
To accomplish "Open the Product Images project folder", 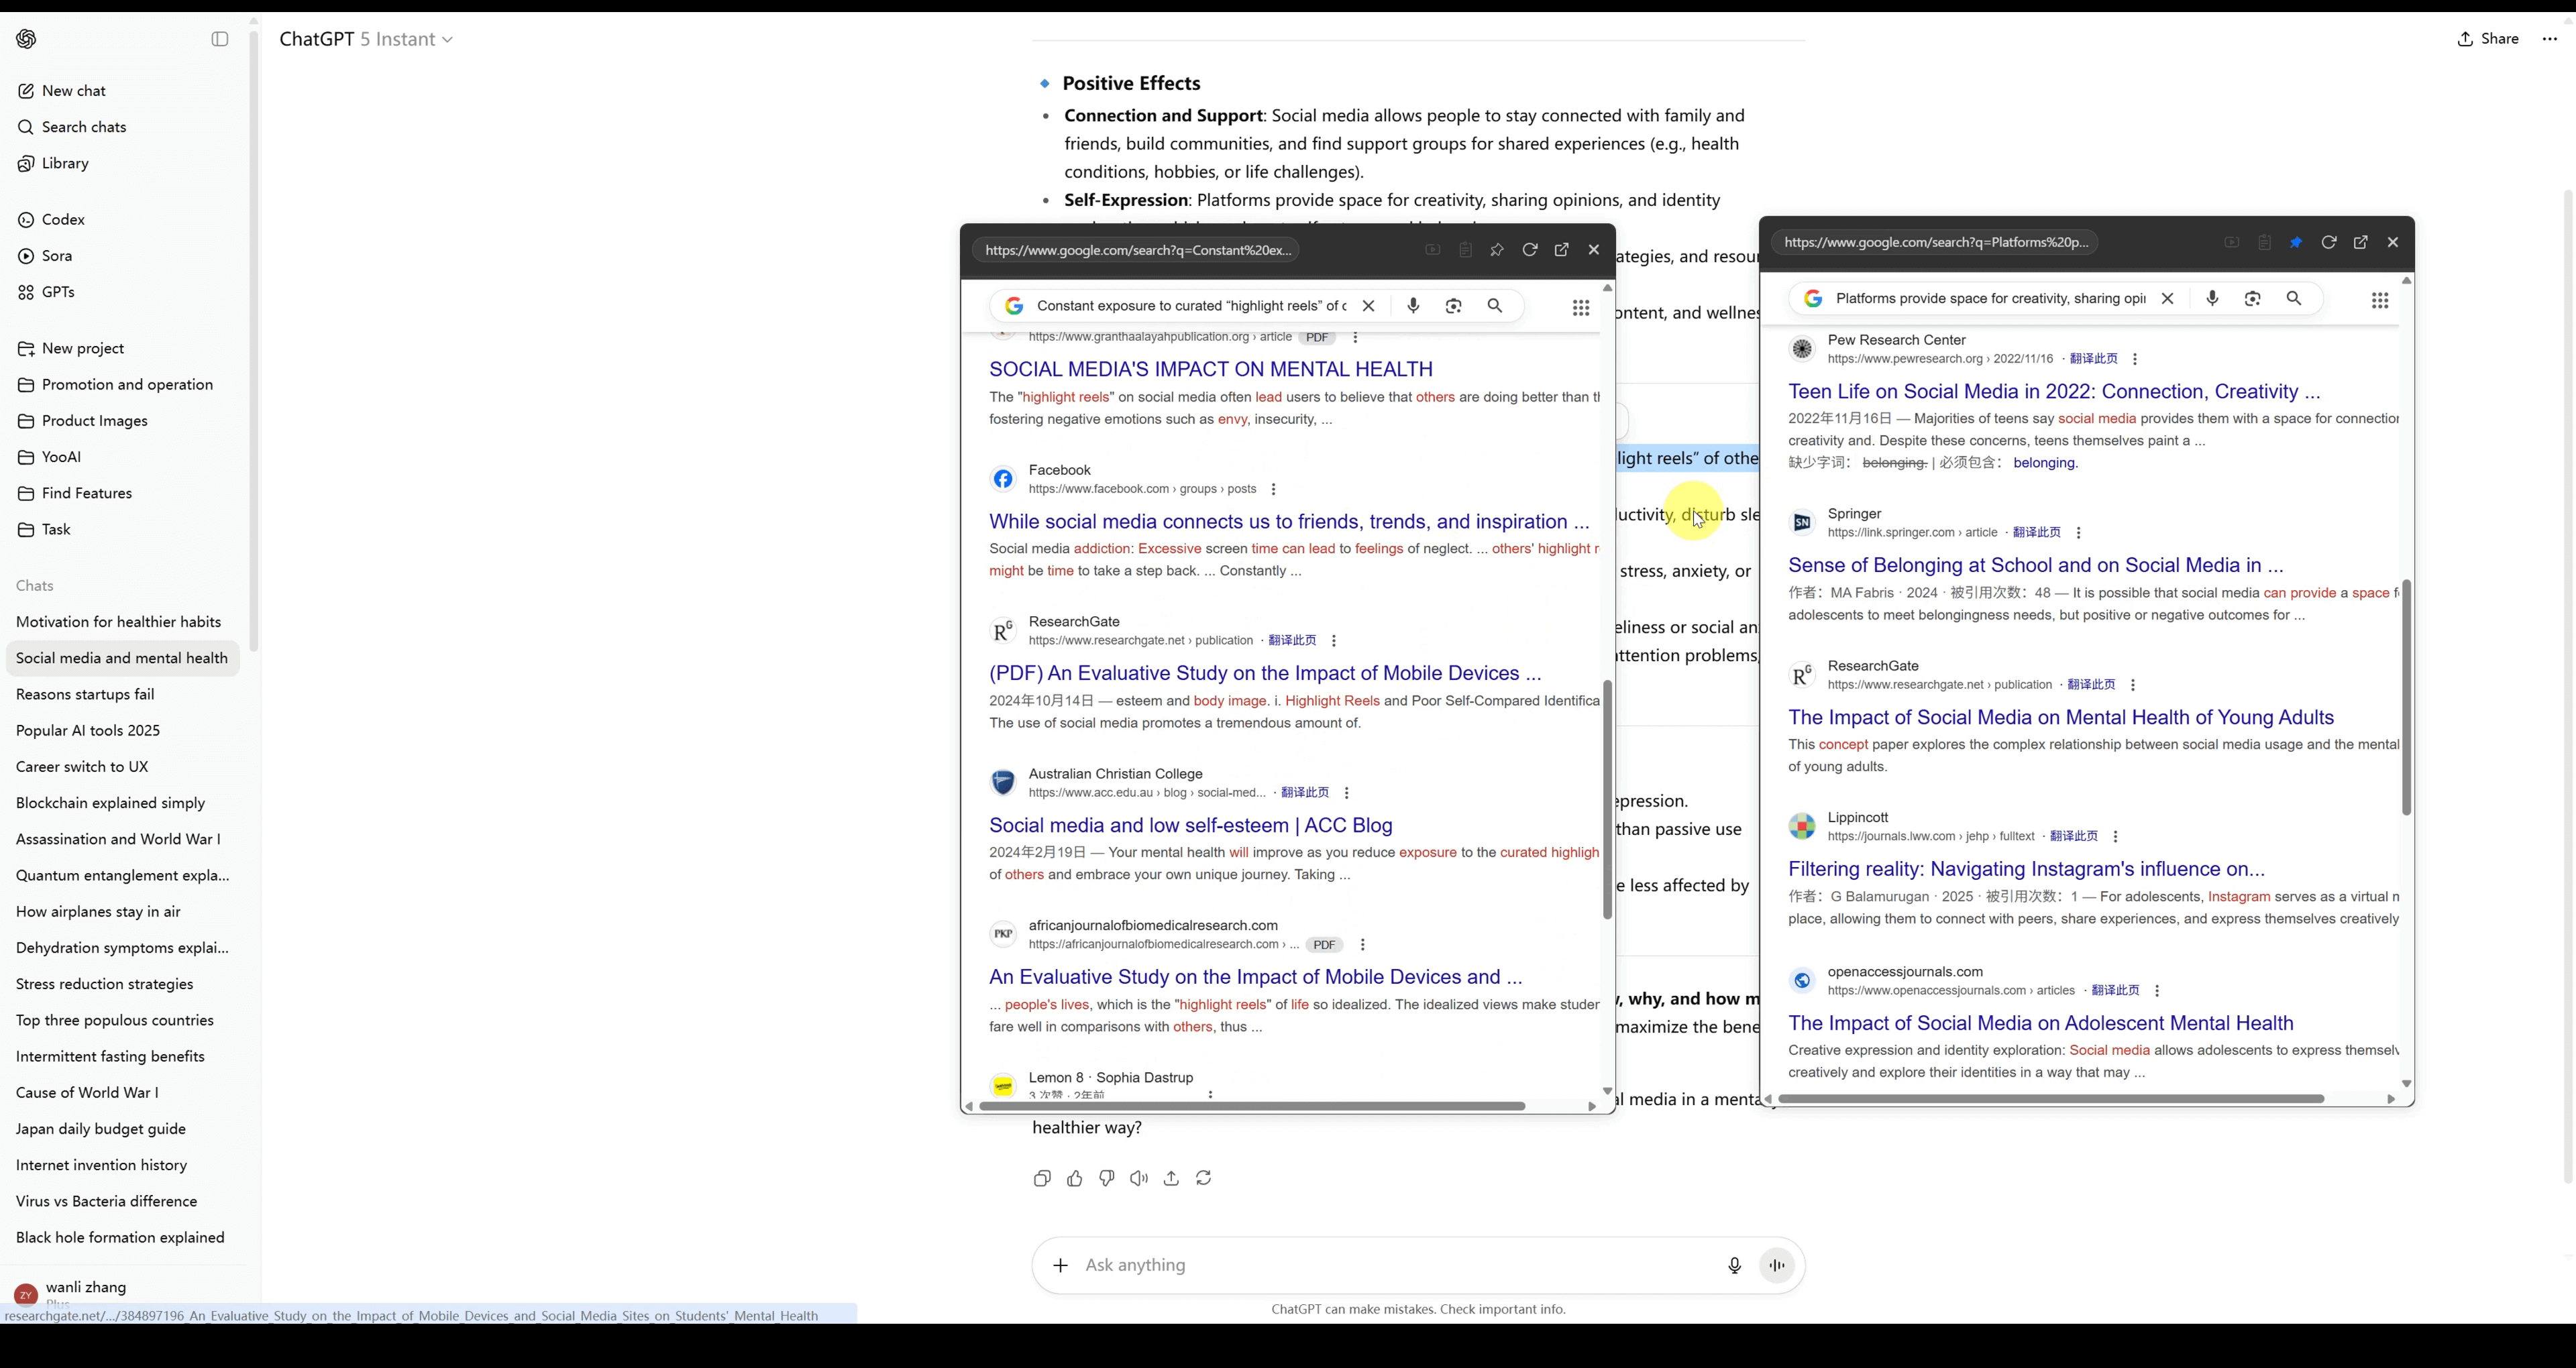I will pyautogui.click(x=82, y=421).
